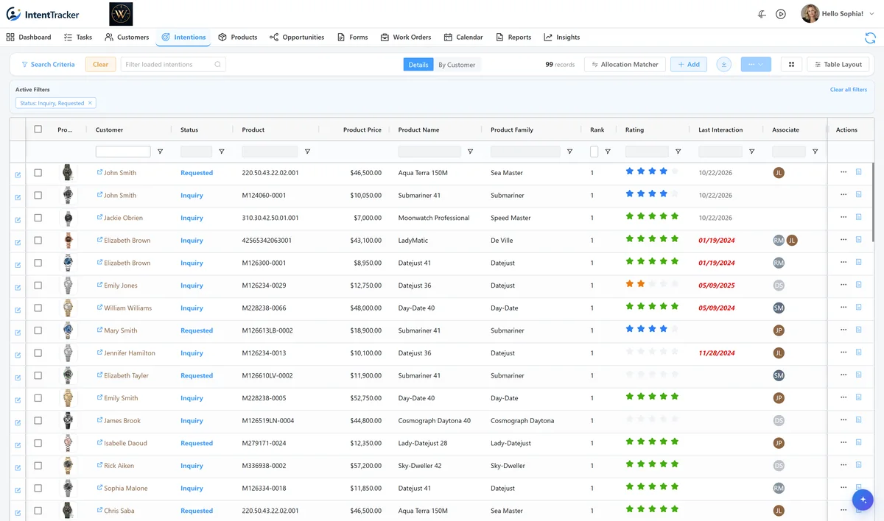Click the floating blue sparkle button
The width and height of the screenshot is (884, 521).
[863, 500]
